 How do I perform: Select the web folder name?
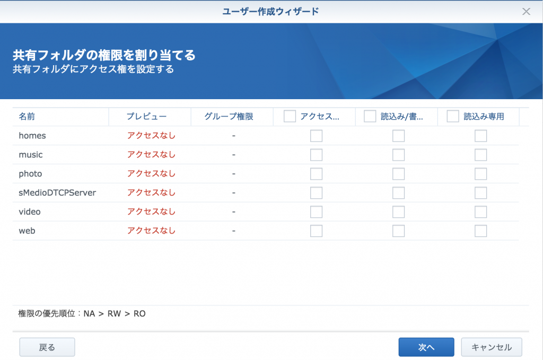pyautogui.click(x=27, y=231)
